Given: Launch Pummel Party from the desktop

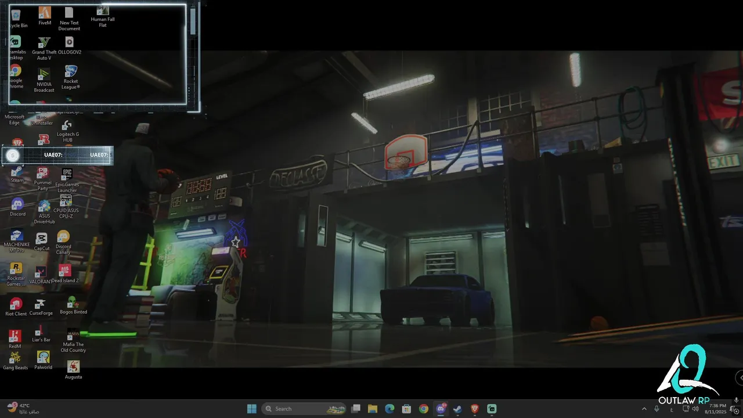Looking at the screenshot, I should pos(42,179).
